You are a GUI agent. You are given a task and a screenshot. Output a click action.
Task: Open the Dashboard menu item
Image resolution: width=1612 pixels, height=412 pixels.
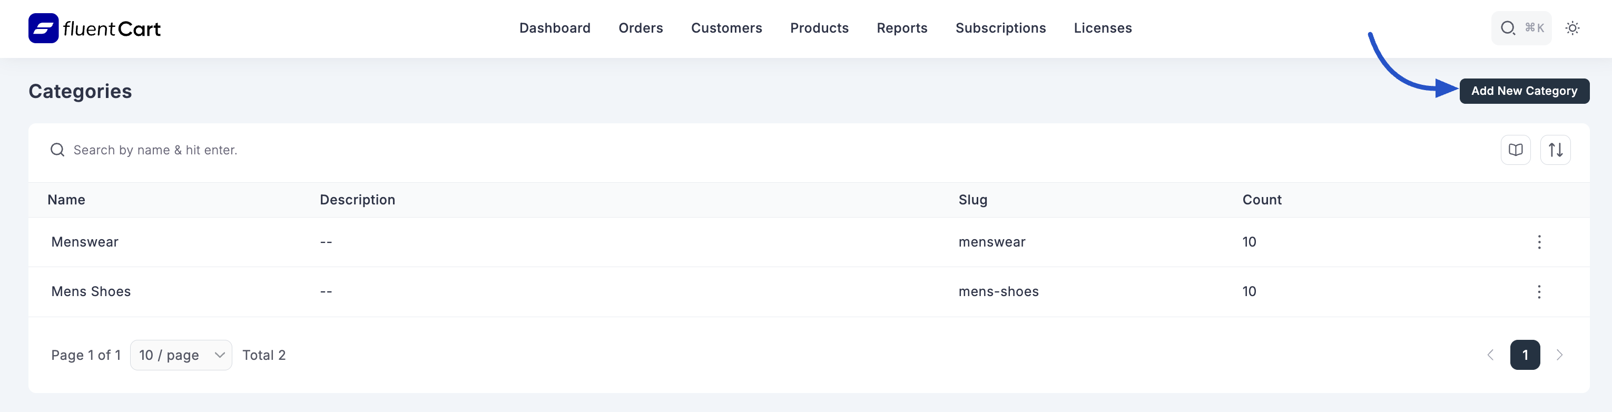554,28
